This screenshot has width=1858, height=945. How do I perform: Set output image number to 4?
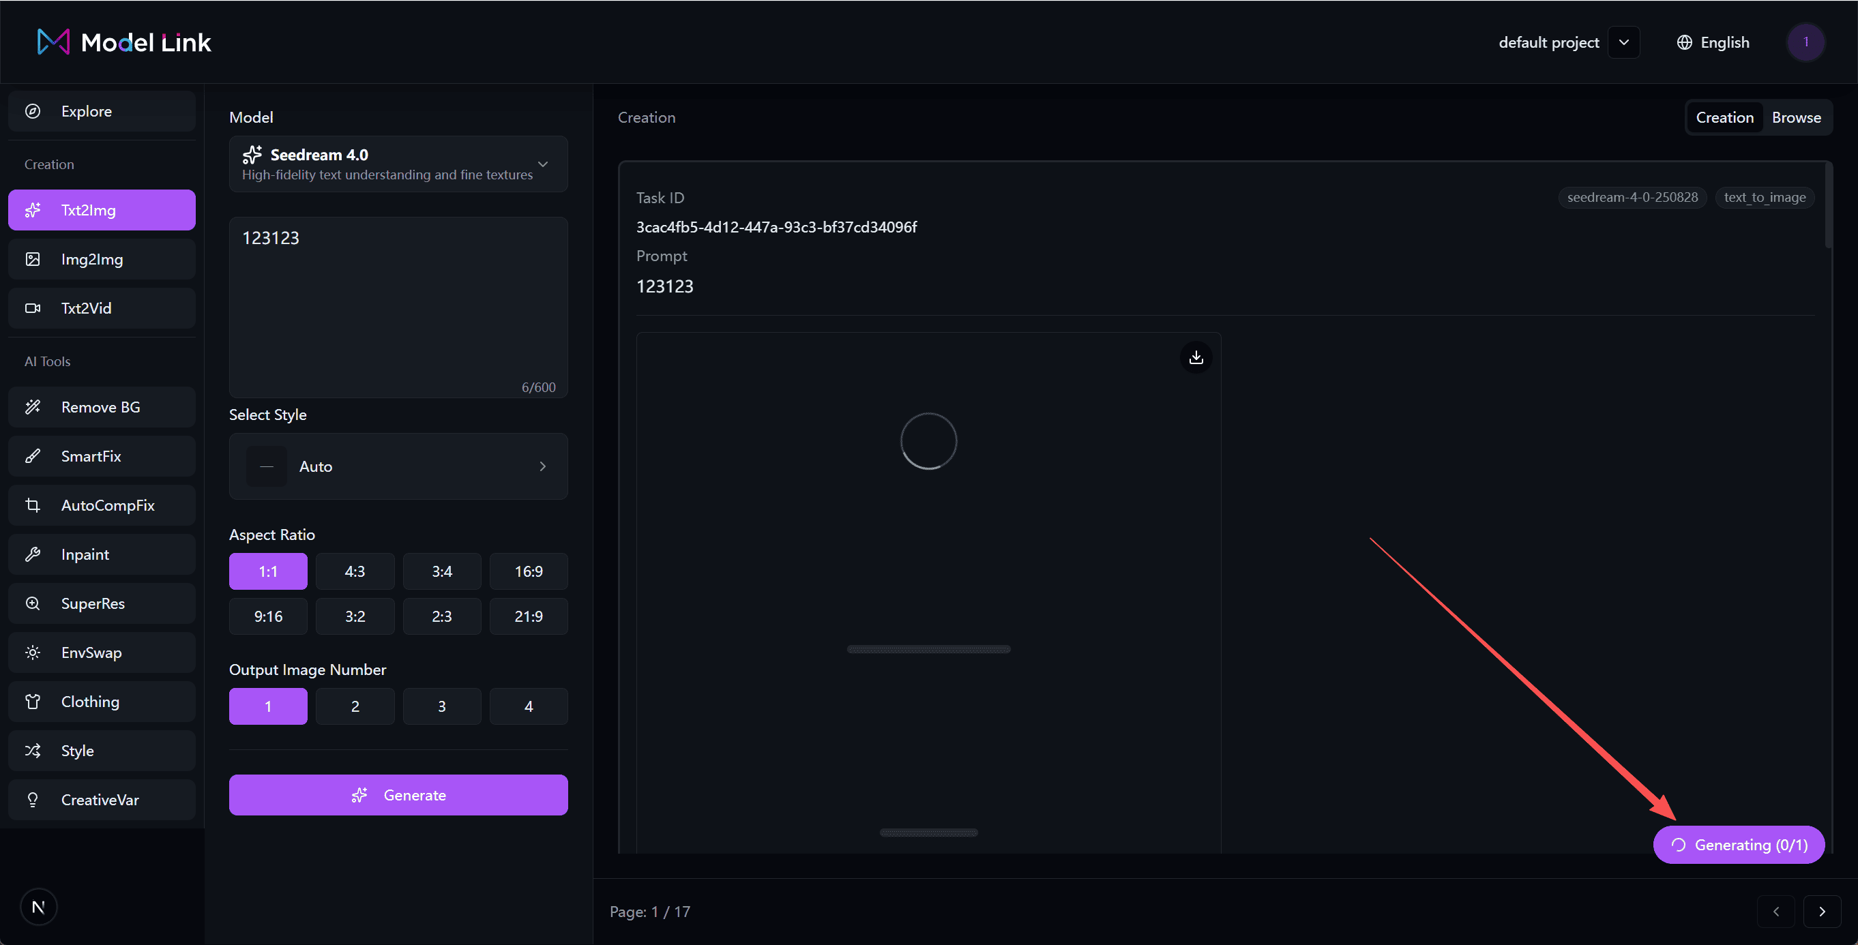tap(529, 706)
